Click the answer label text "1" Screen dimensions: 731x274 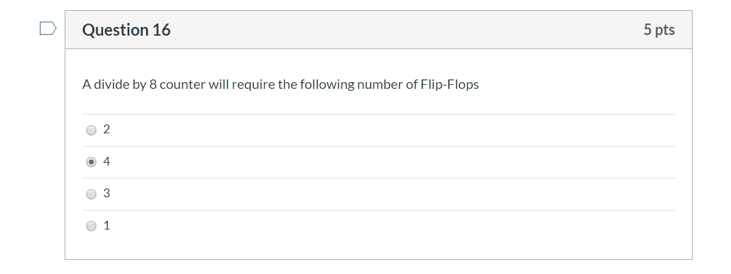[x=106, y=226]
